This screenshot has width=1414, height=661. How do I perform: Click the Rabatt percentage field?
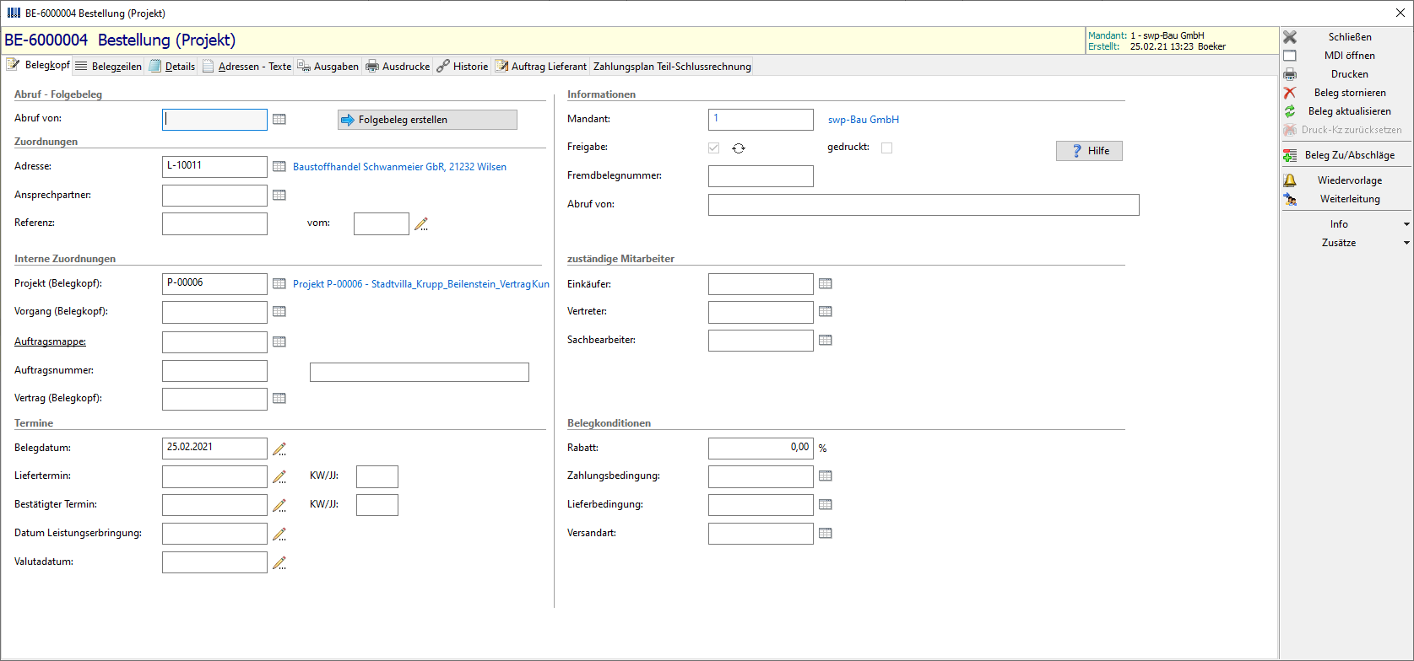(761, 449)
